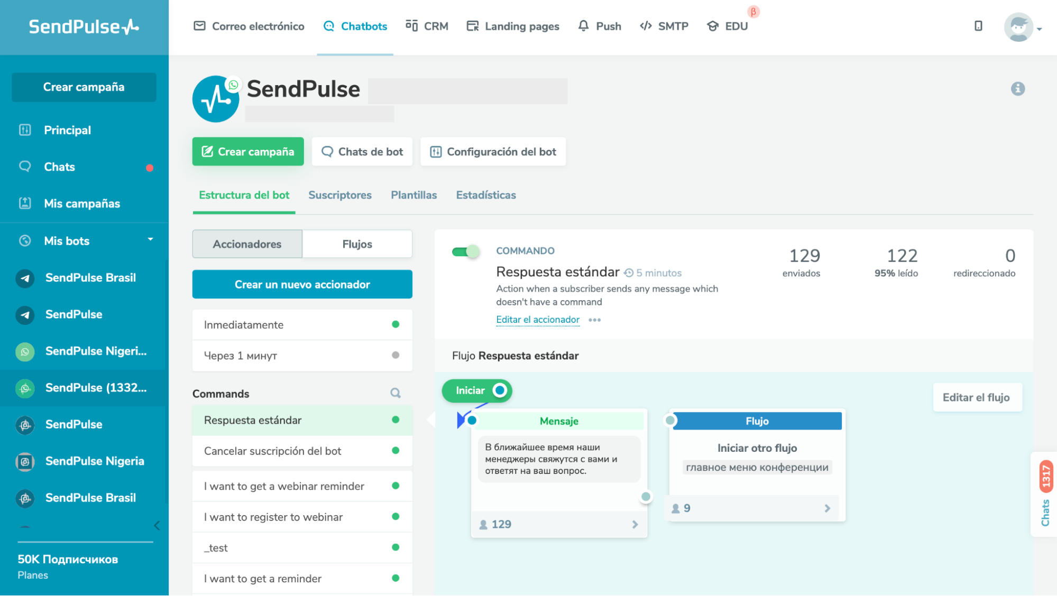Open Chats de bot
This screenshot has width=1057, height=596.
pyautogui.click(x=362, y=152)
